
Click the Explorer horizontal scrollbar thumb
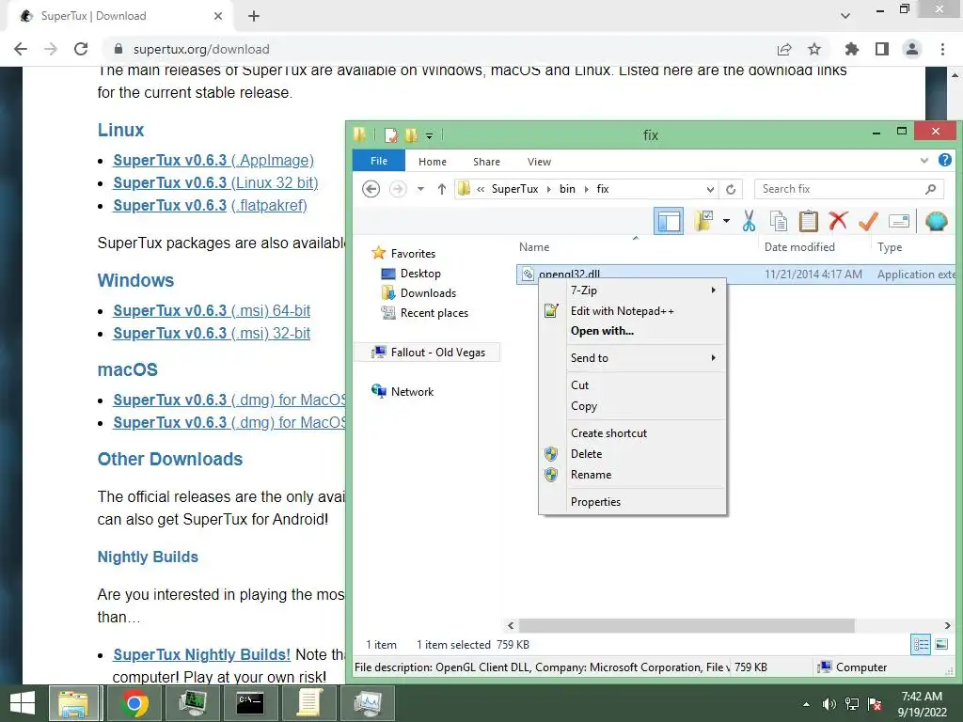coord(687,625)
